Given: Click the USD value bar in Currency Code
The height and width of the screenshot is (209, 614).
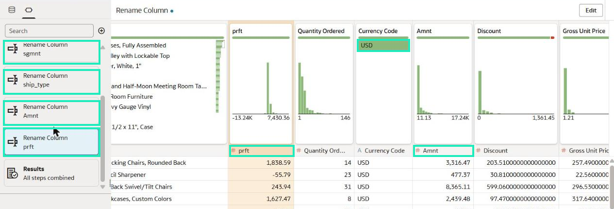Looking at the screenshot, I should (x=383, y=45).
